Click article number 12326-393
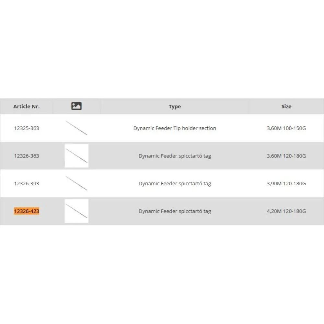This screenshot has height=324, width=324. (x=27, y=183)
